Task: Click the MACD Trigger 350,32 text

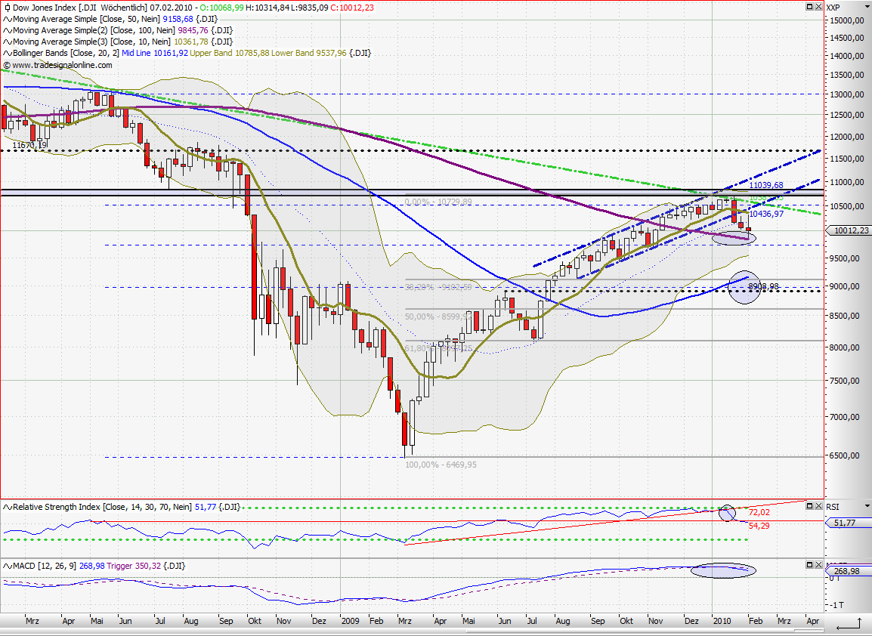Action: [134, 566]
